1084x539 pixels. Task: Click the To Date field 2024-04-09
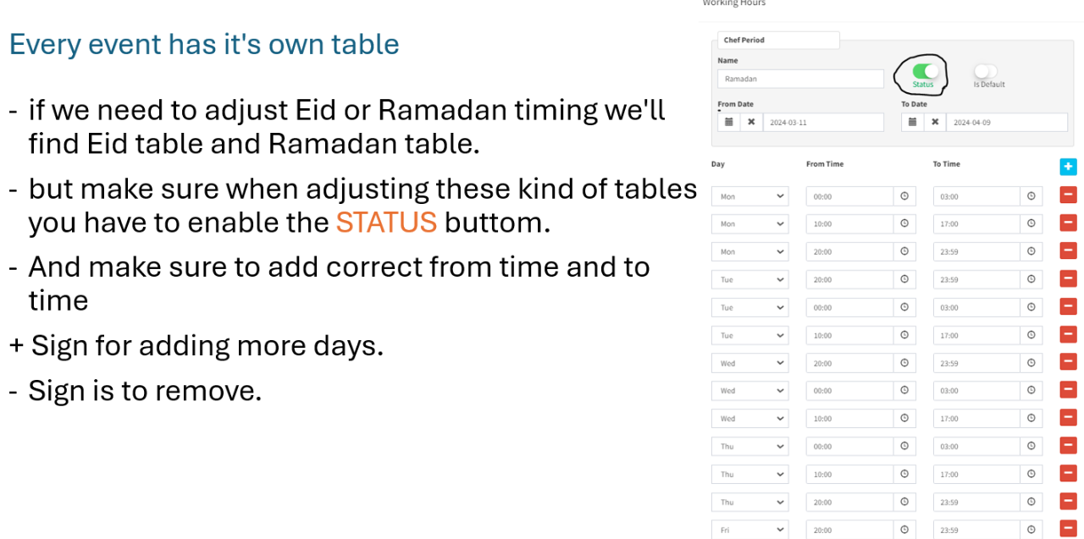click(1007, 122)
